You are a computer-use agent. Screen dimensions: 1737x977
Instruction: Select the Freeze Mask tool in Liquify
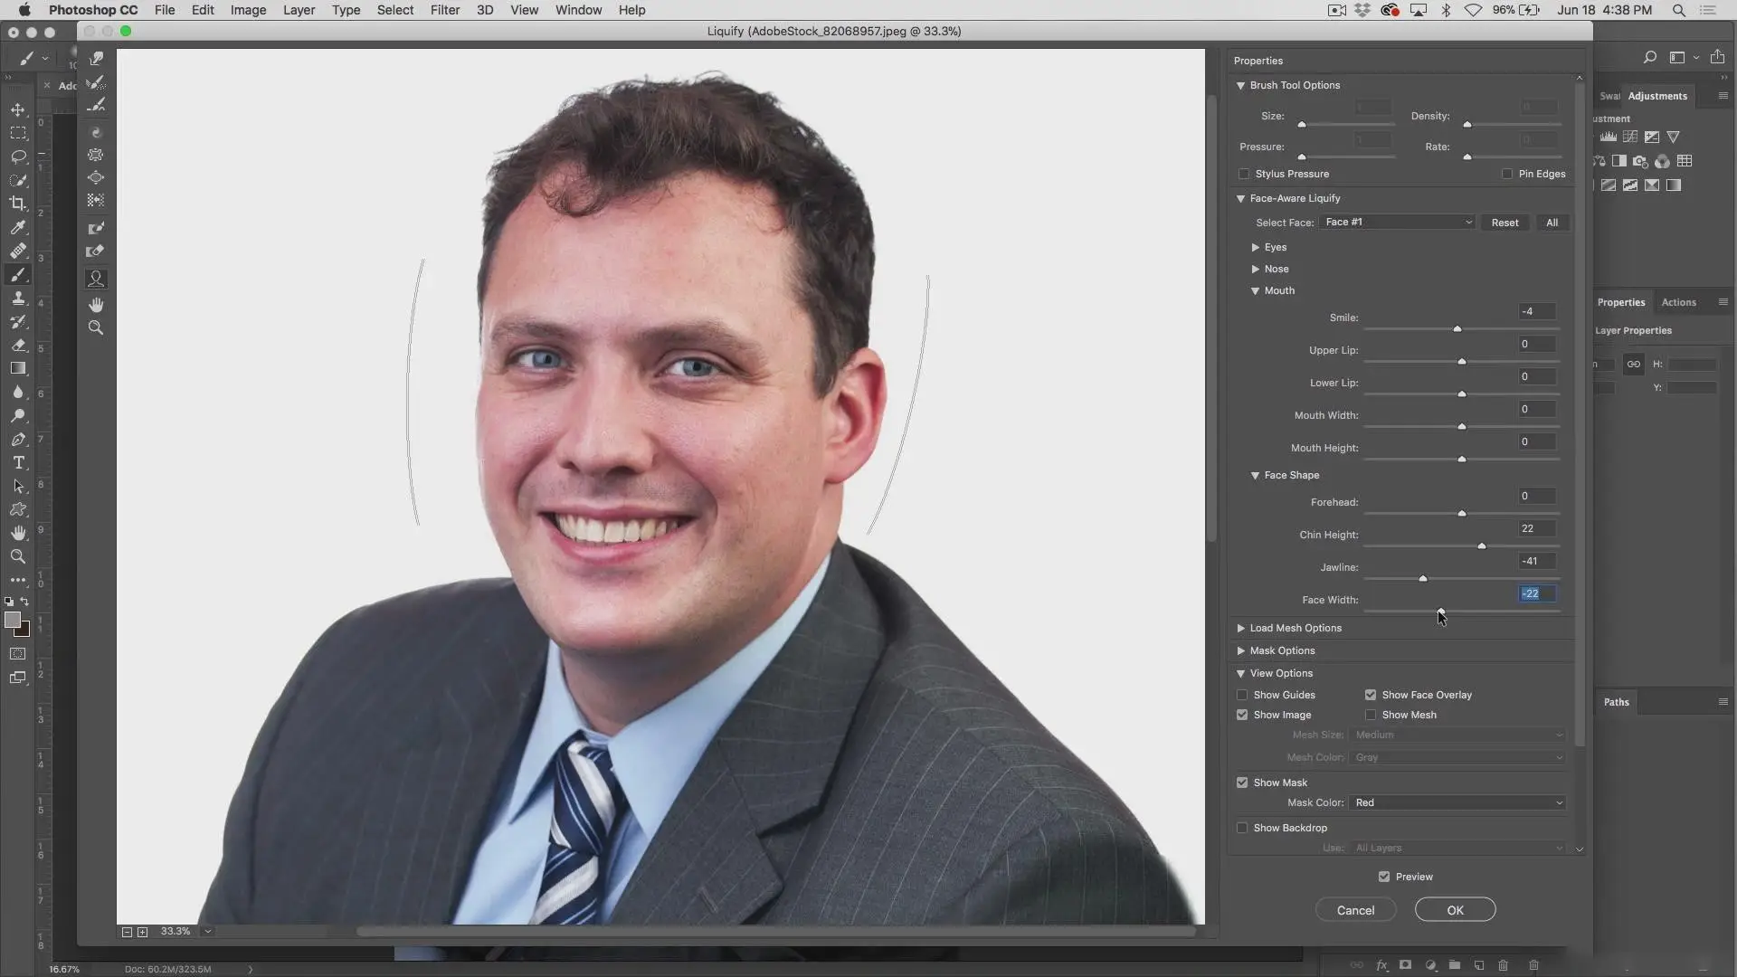click(96, 228)
